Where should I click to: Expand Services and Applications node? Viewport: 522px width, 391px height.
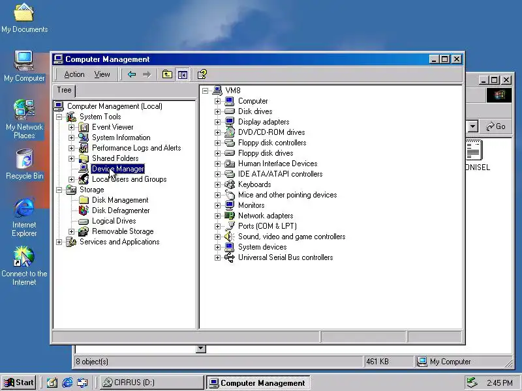pos(59,242)
